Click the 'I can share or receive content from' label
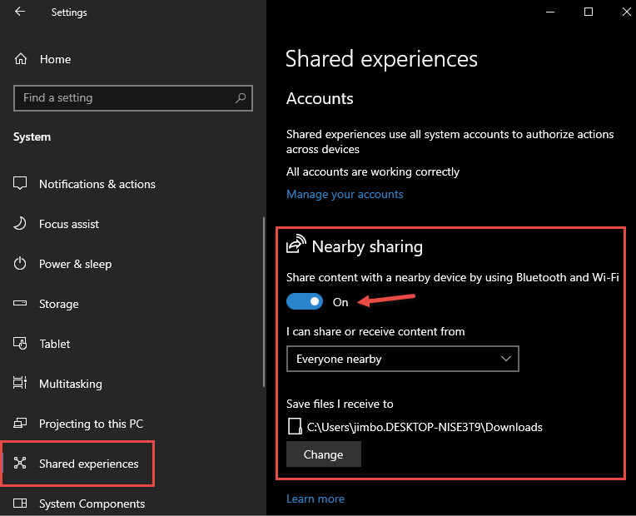The height and width of the screenshot is (516, 636). pyautogui.click(x=375, y=332)
